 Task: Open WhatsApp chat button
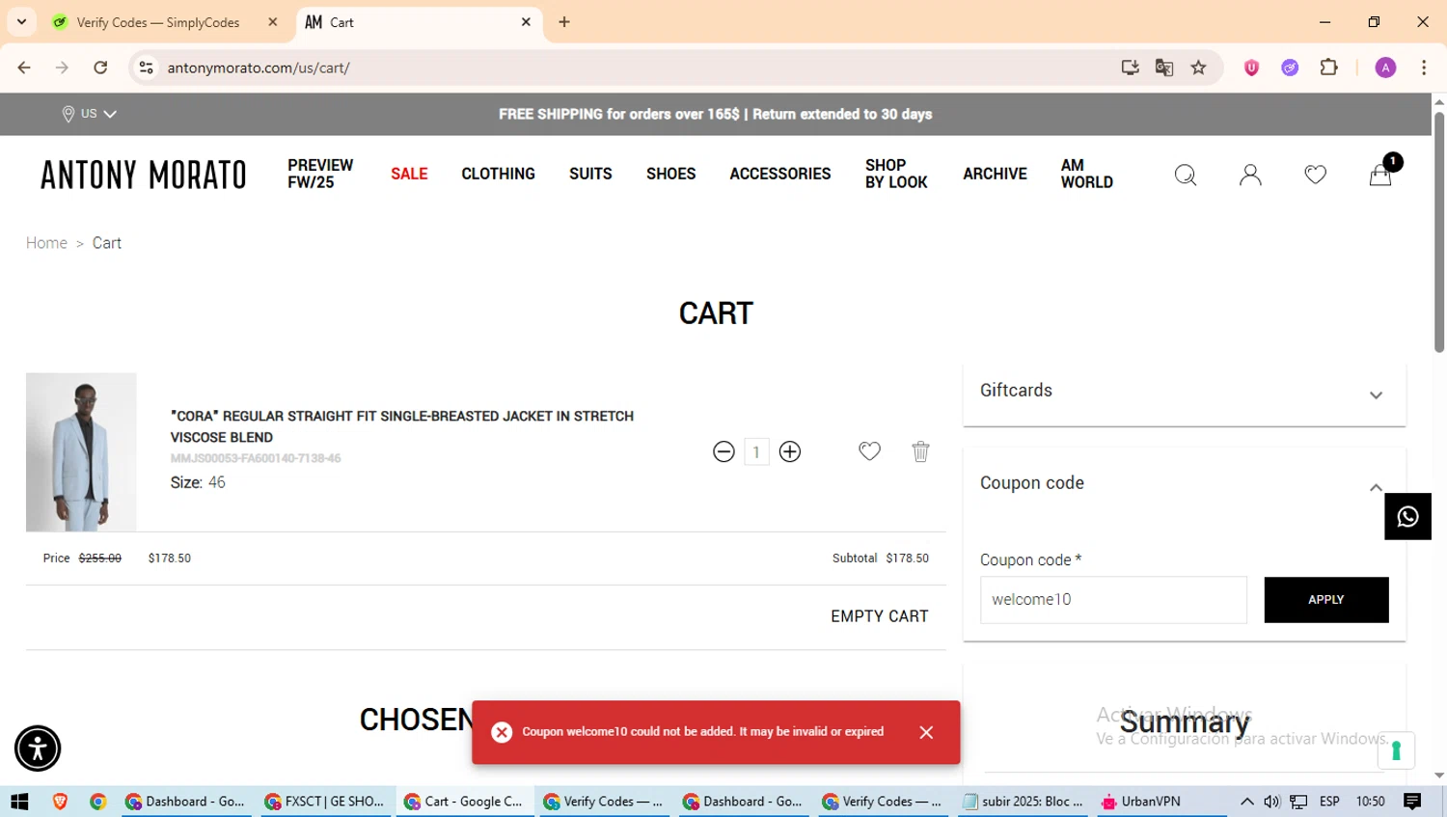pos(1407,516)
